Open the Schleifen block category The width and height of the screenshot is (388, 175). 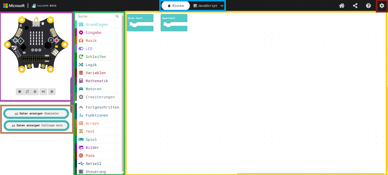pos(99,57)
